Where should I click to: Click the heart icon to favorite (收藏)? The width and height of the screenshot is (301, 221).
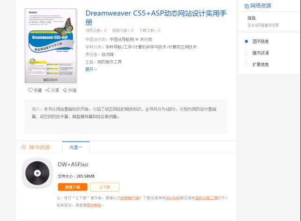coord(30,90)
